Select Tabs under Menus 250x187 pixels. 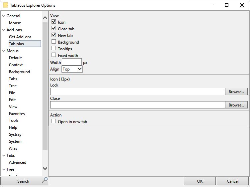point(13,79)
